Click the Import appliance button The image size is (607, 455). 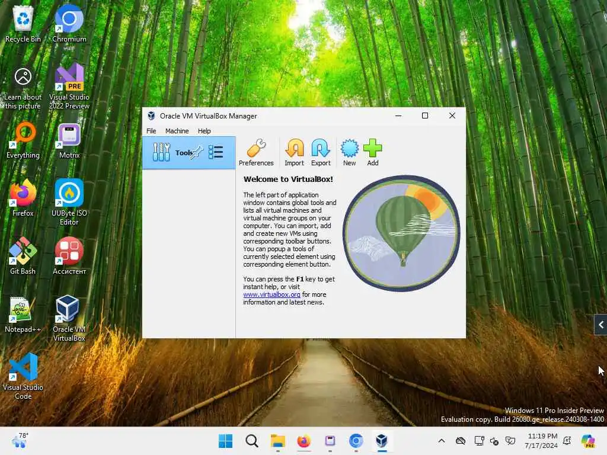coord(294,152)
